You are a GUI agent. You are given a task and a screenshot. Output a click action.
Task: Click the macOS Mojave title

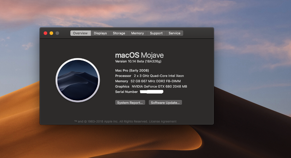tap(139, 55)
